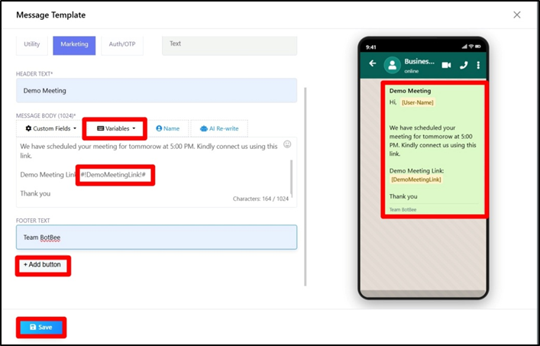Viewport: 540px width, 346px height.
Task: Save the message template
Action: coord(40,327)
